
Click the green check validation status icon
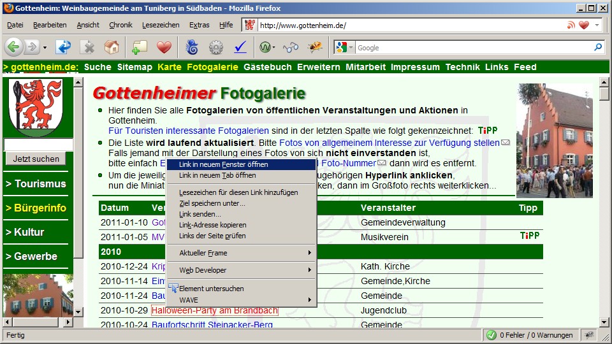point(492,335)
